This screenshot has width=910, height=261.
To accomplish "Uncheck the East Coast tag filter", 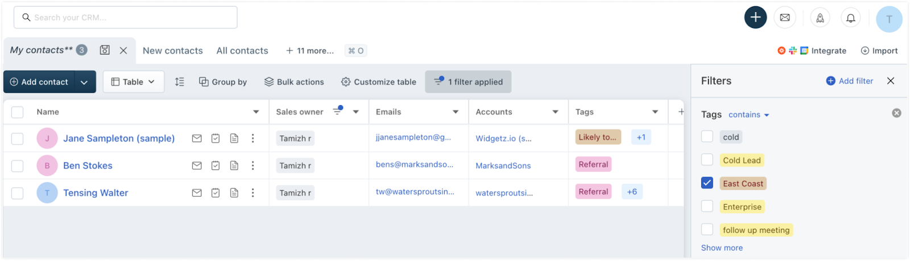I will click(x=707, y=183).
